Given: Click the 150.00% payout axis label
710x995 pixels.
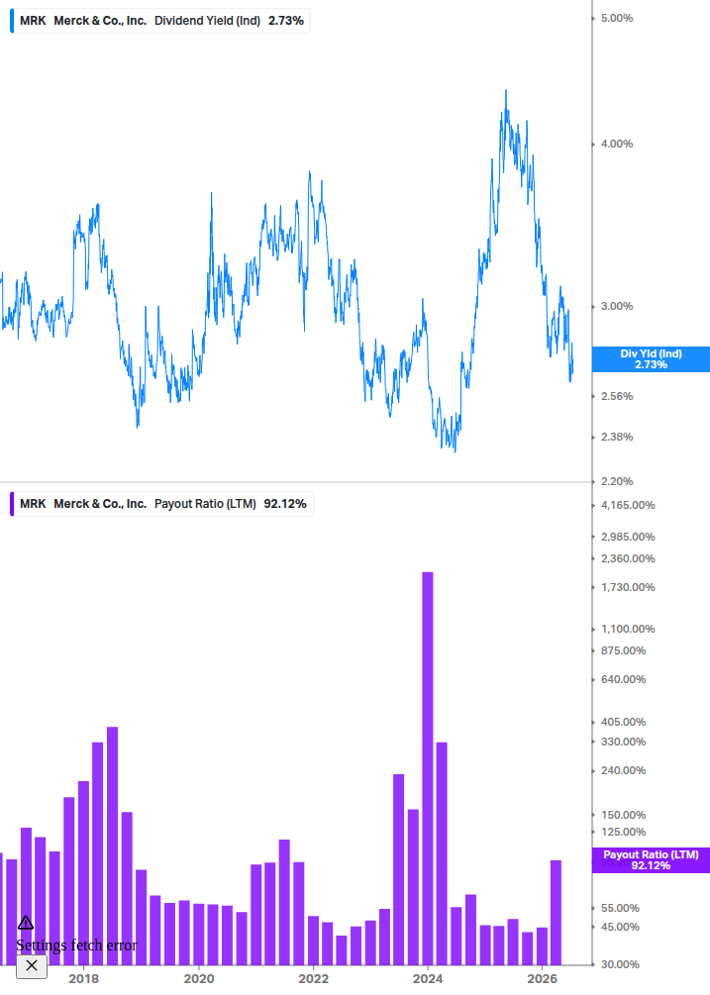Looking at the screenshot, I should (x=623, y=814).
